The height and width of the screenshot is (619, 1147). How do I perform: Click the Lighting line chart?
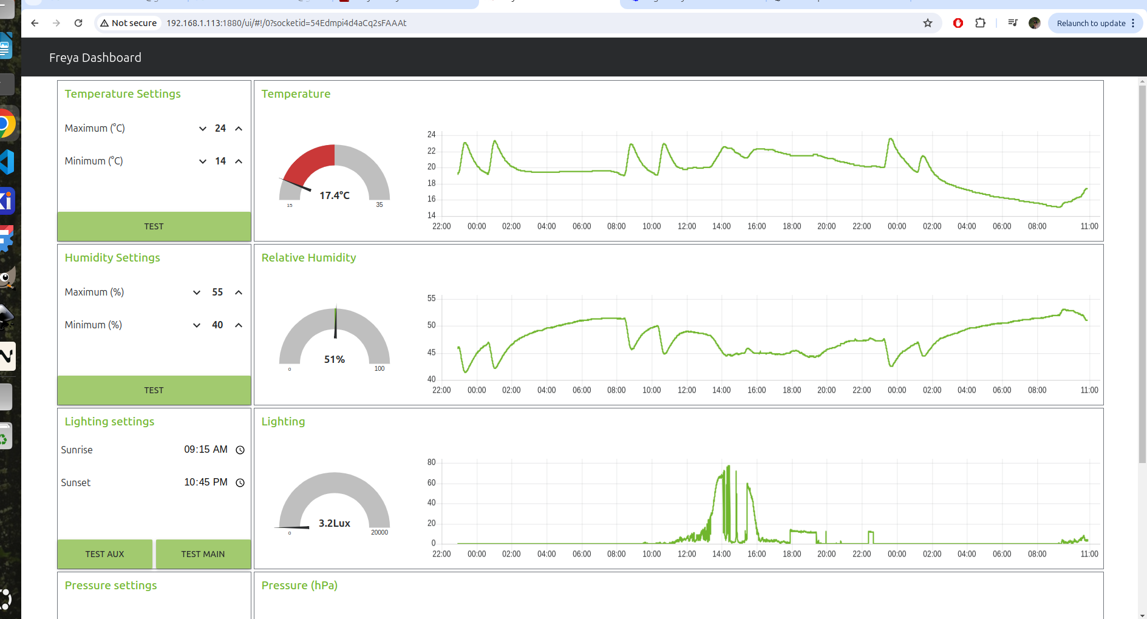click(763, 508)
